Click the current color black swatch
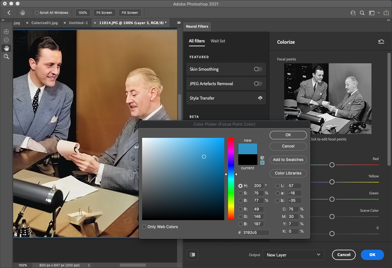Screen dimensions: 392x268 248,160
